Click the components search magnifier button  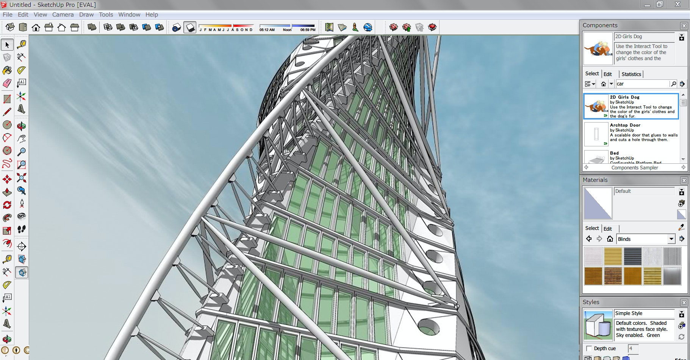click(673, 84)
